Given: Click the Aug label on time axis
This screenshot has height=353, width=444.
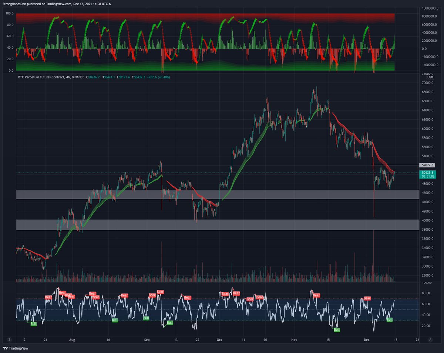Looking at the screenshot, I should coord(72,339).
